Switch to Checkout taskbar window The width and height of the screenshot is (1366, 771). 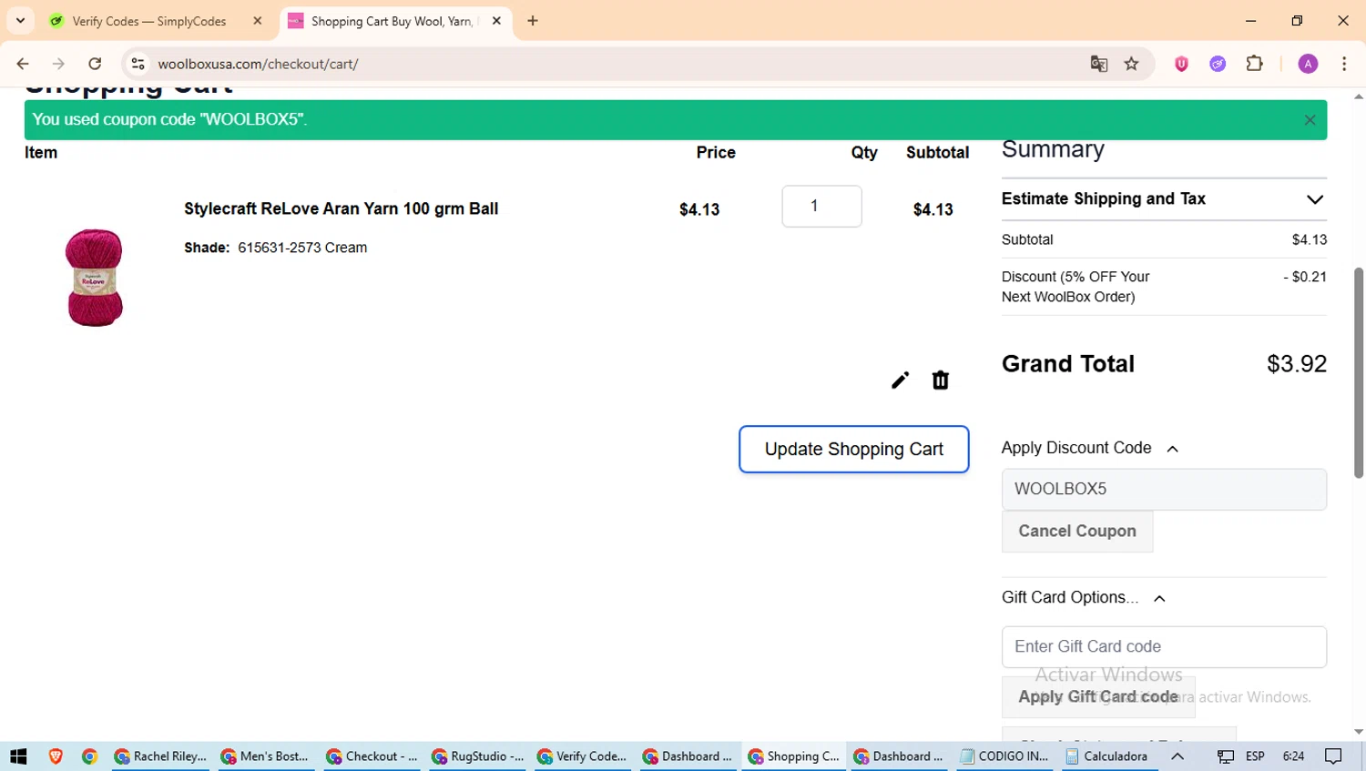(x=372, y=756)
